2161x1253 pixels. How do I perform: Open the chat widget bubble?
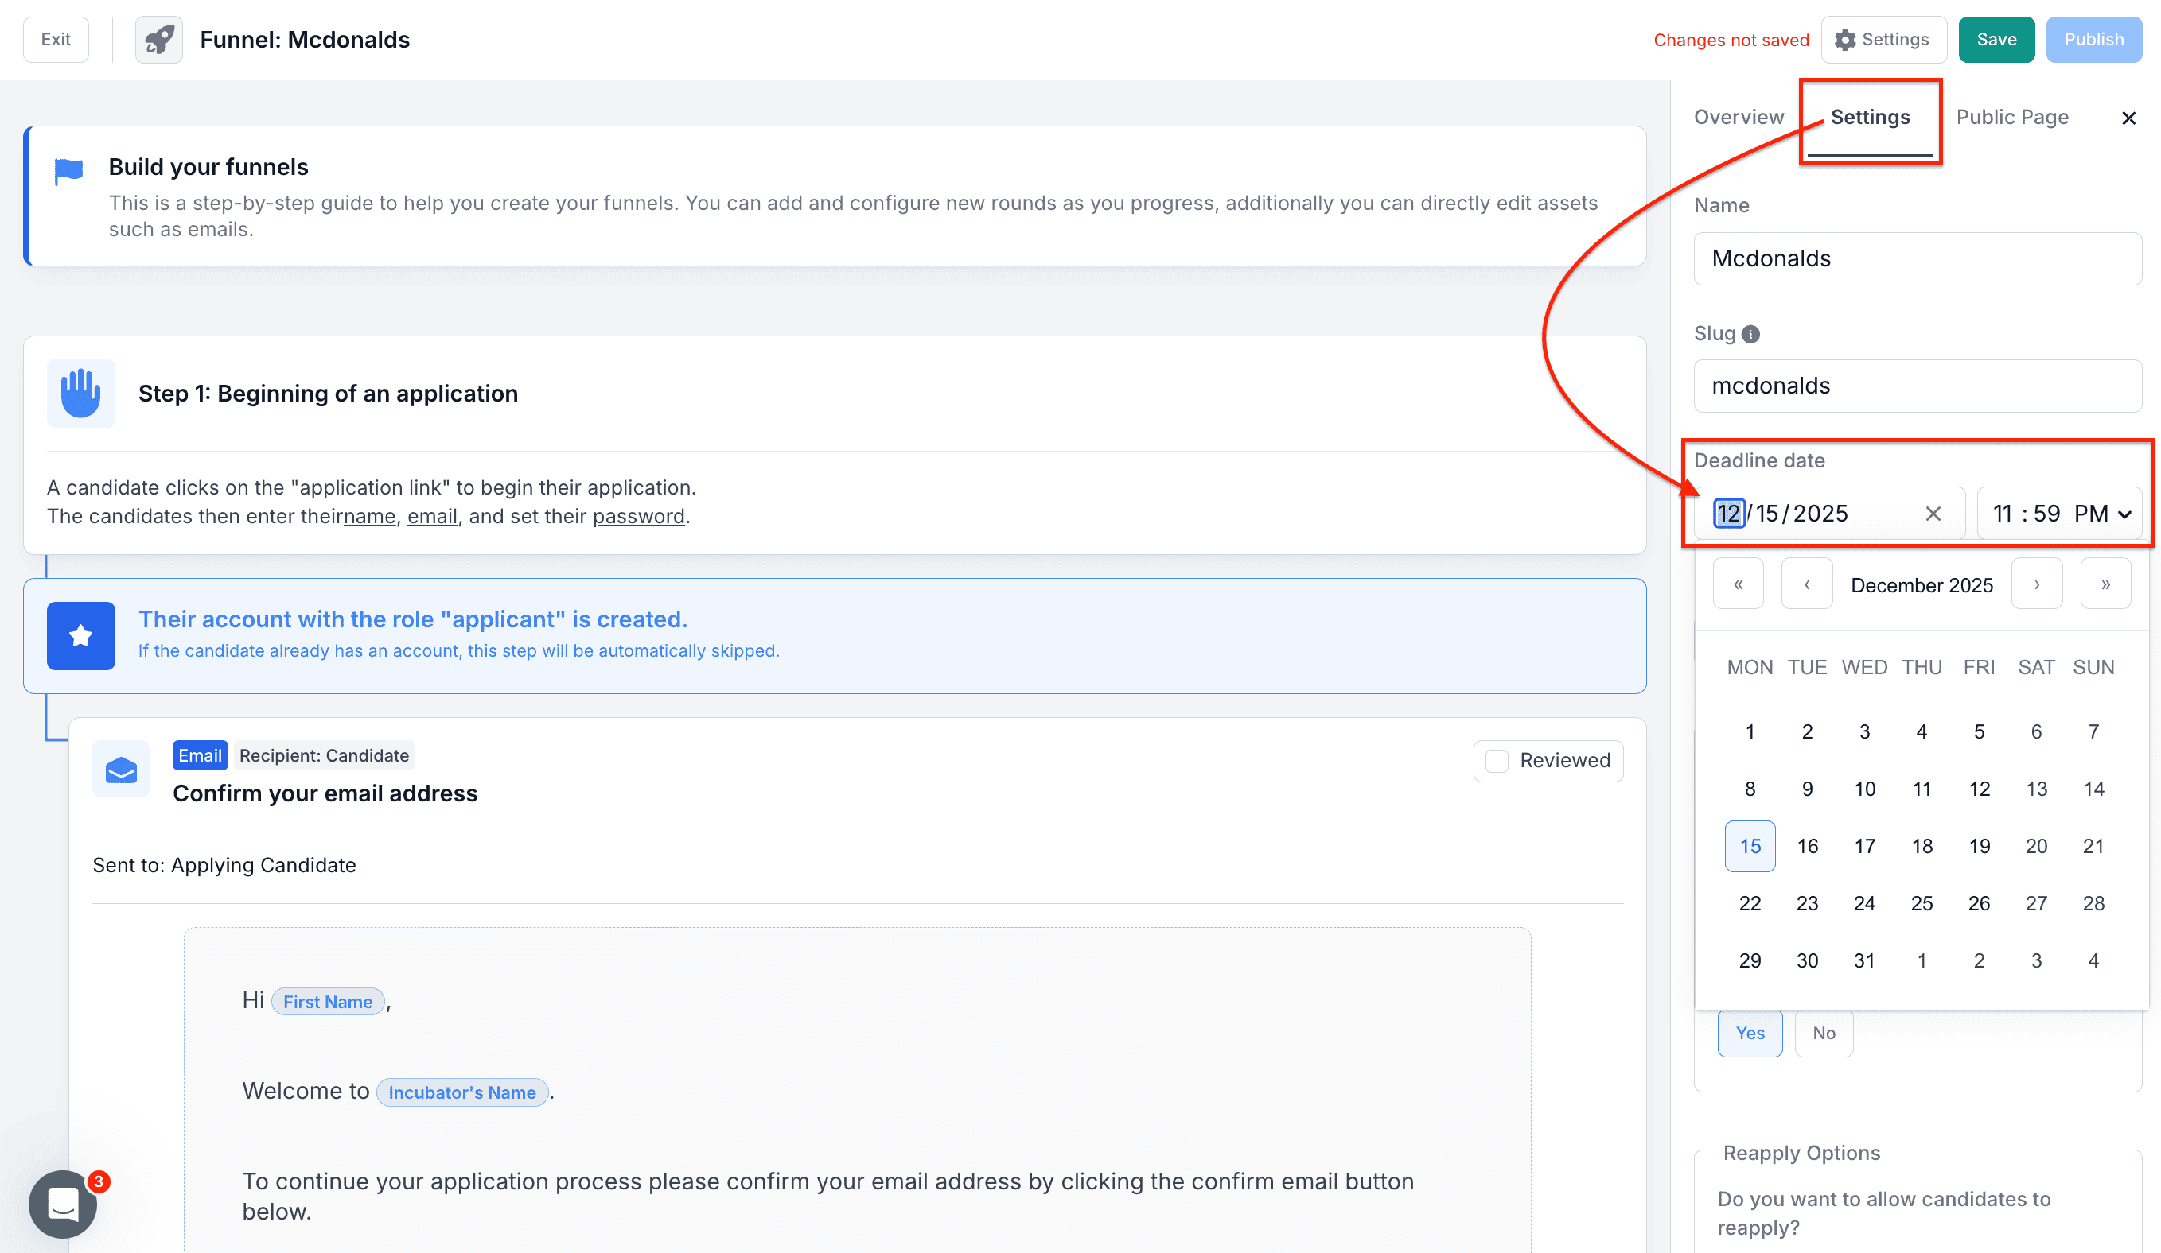[x=63, y=1205]
